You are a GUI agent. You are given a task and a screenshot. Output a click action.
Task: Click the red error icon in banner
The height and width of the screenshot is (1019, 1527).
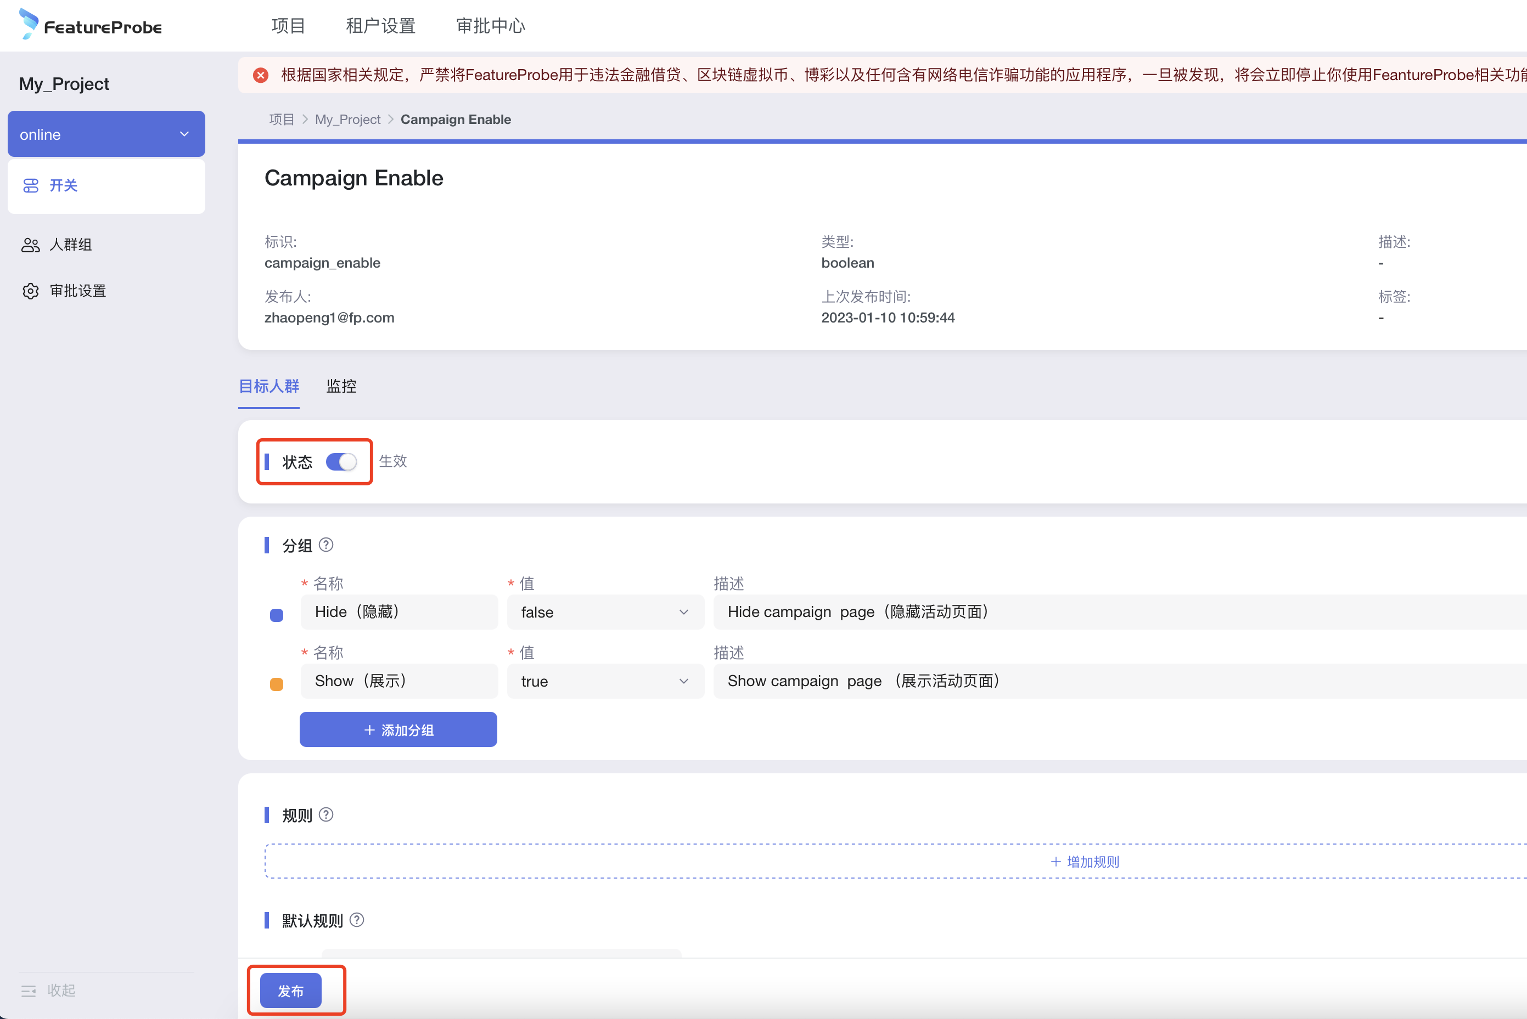tap(261, 75)
